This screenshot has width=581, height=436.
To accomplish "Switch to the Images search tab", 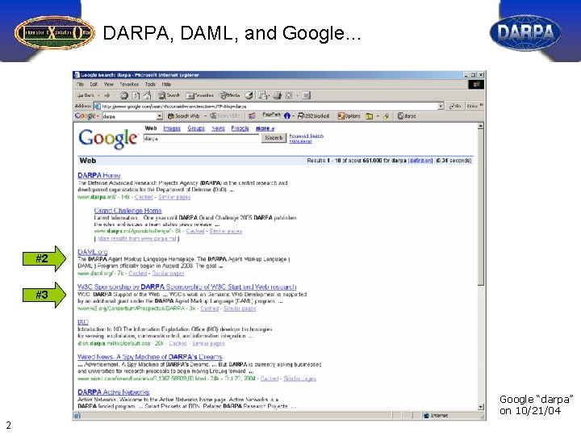I will (172, 128).
